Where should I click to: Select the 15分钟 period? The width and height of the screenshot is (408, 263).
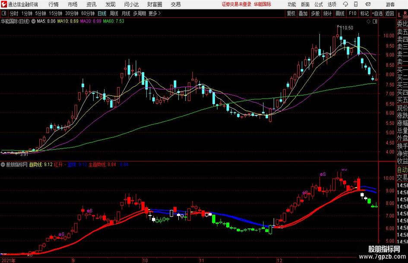[56, 13]
